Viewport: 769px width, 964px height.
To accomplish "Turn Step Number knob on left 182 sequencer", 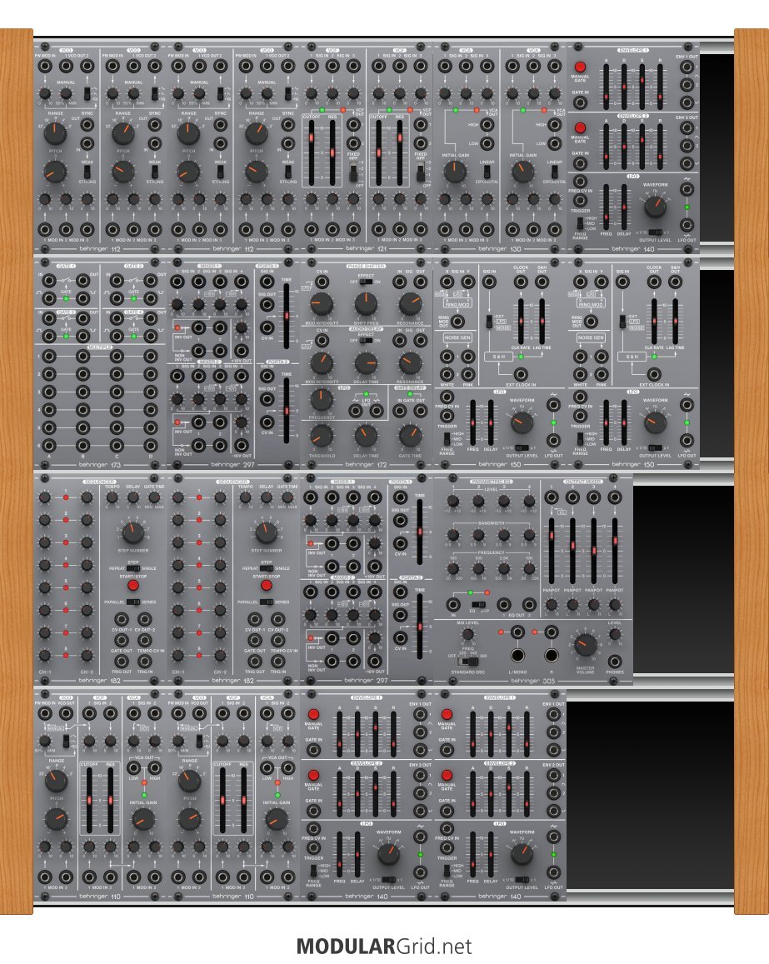I will click(132, 532).
